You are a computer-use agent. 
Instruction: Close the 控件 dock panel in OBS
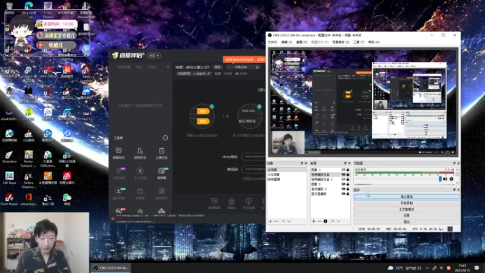pyautogui.click(x=458, y=190)
